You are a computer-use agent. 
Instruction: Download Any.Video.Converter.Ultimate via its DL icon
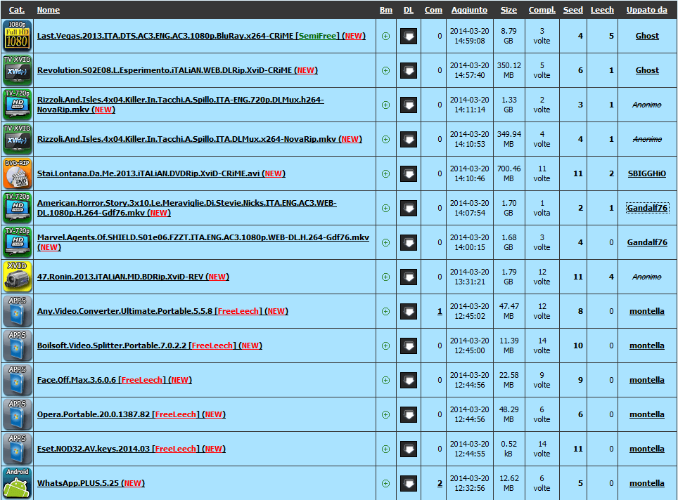coord(408,311)
